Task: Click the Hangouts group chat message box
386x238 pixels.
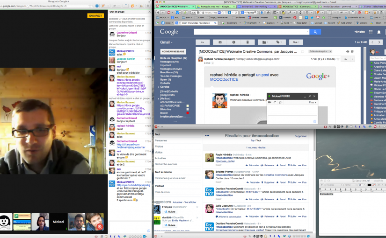Action: click(130, 227)
